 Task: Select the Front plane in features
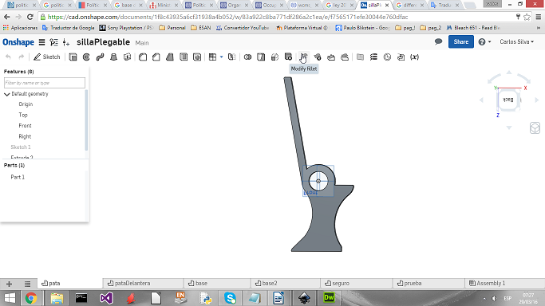(x=25, y=126)
